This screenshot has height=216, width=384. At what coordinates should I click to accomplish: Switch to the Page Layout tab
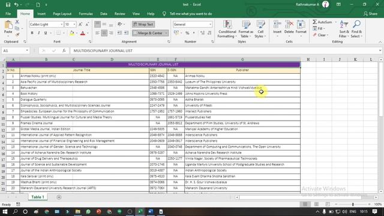tap(62, 14)
